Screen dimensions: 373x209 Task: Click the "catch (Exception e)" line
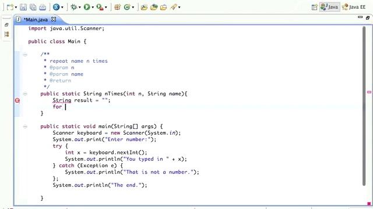[88, 165]
